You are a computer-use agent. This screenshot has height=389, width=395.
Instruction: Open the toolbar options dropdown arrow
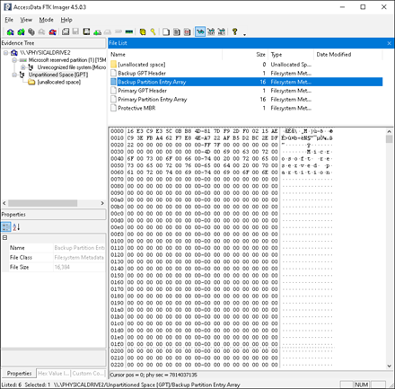(x=244, y=34)
